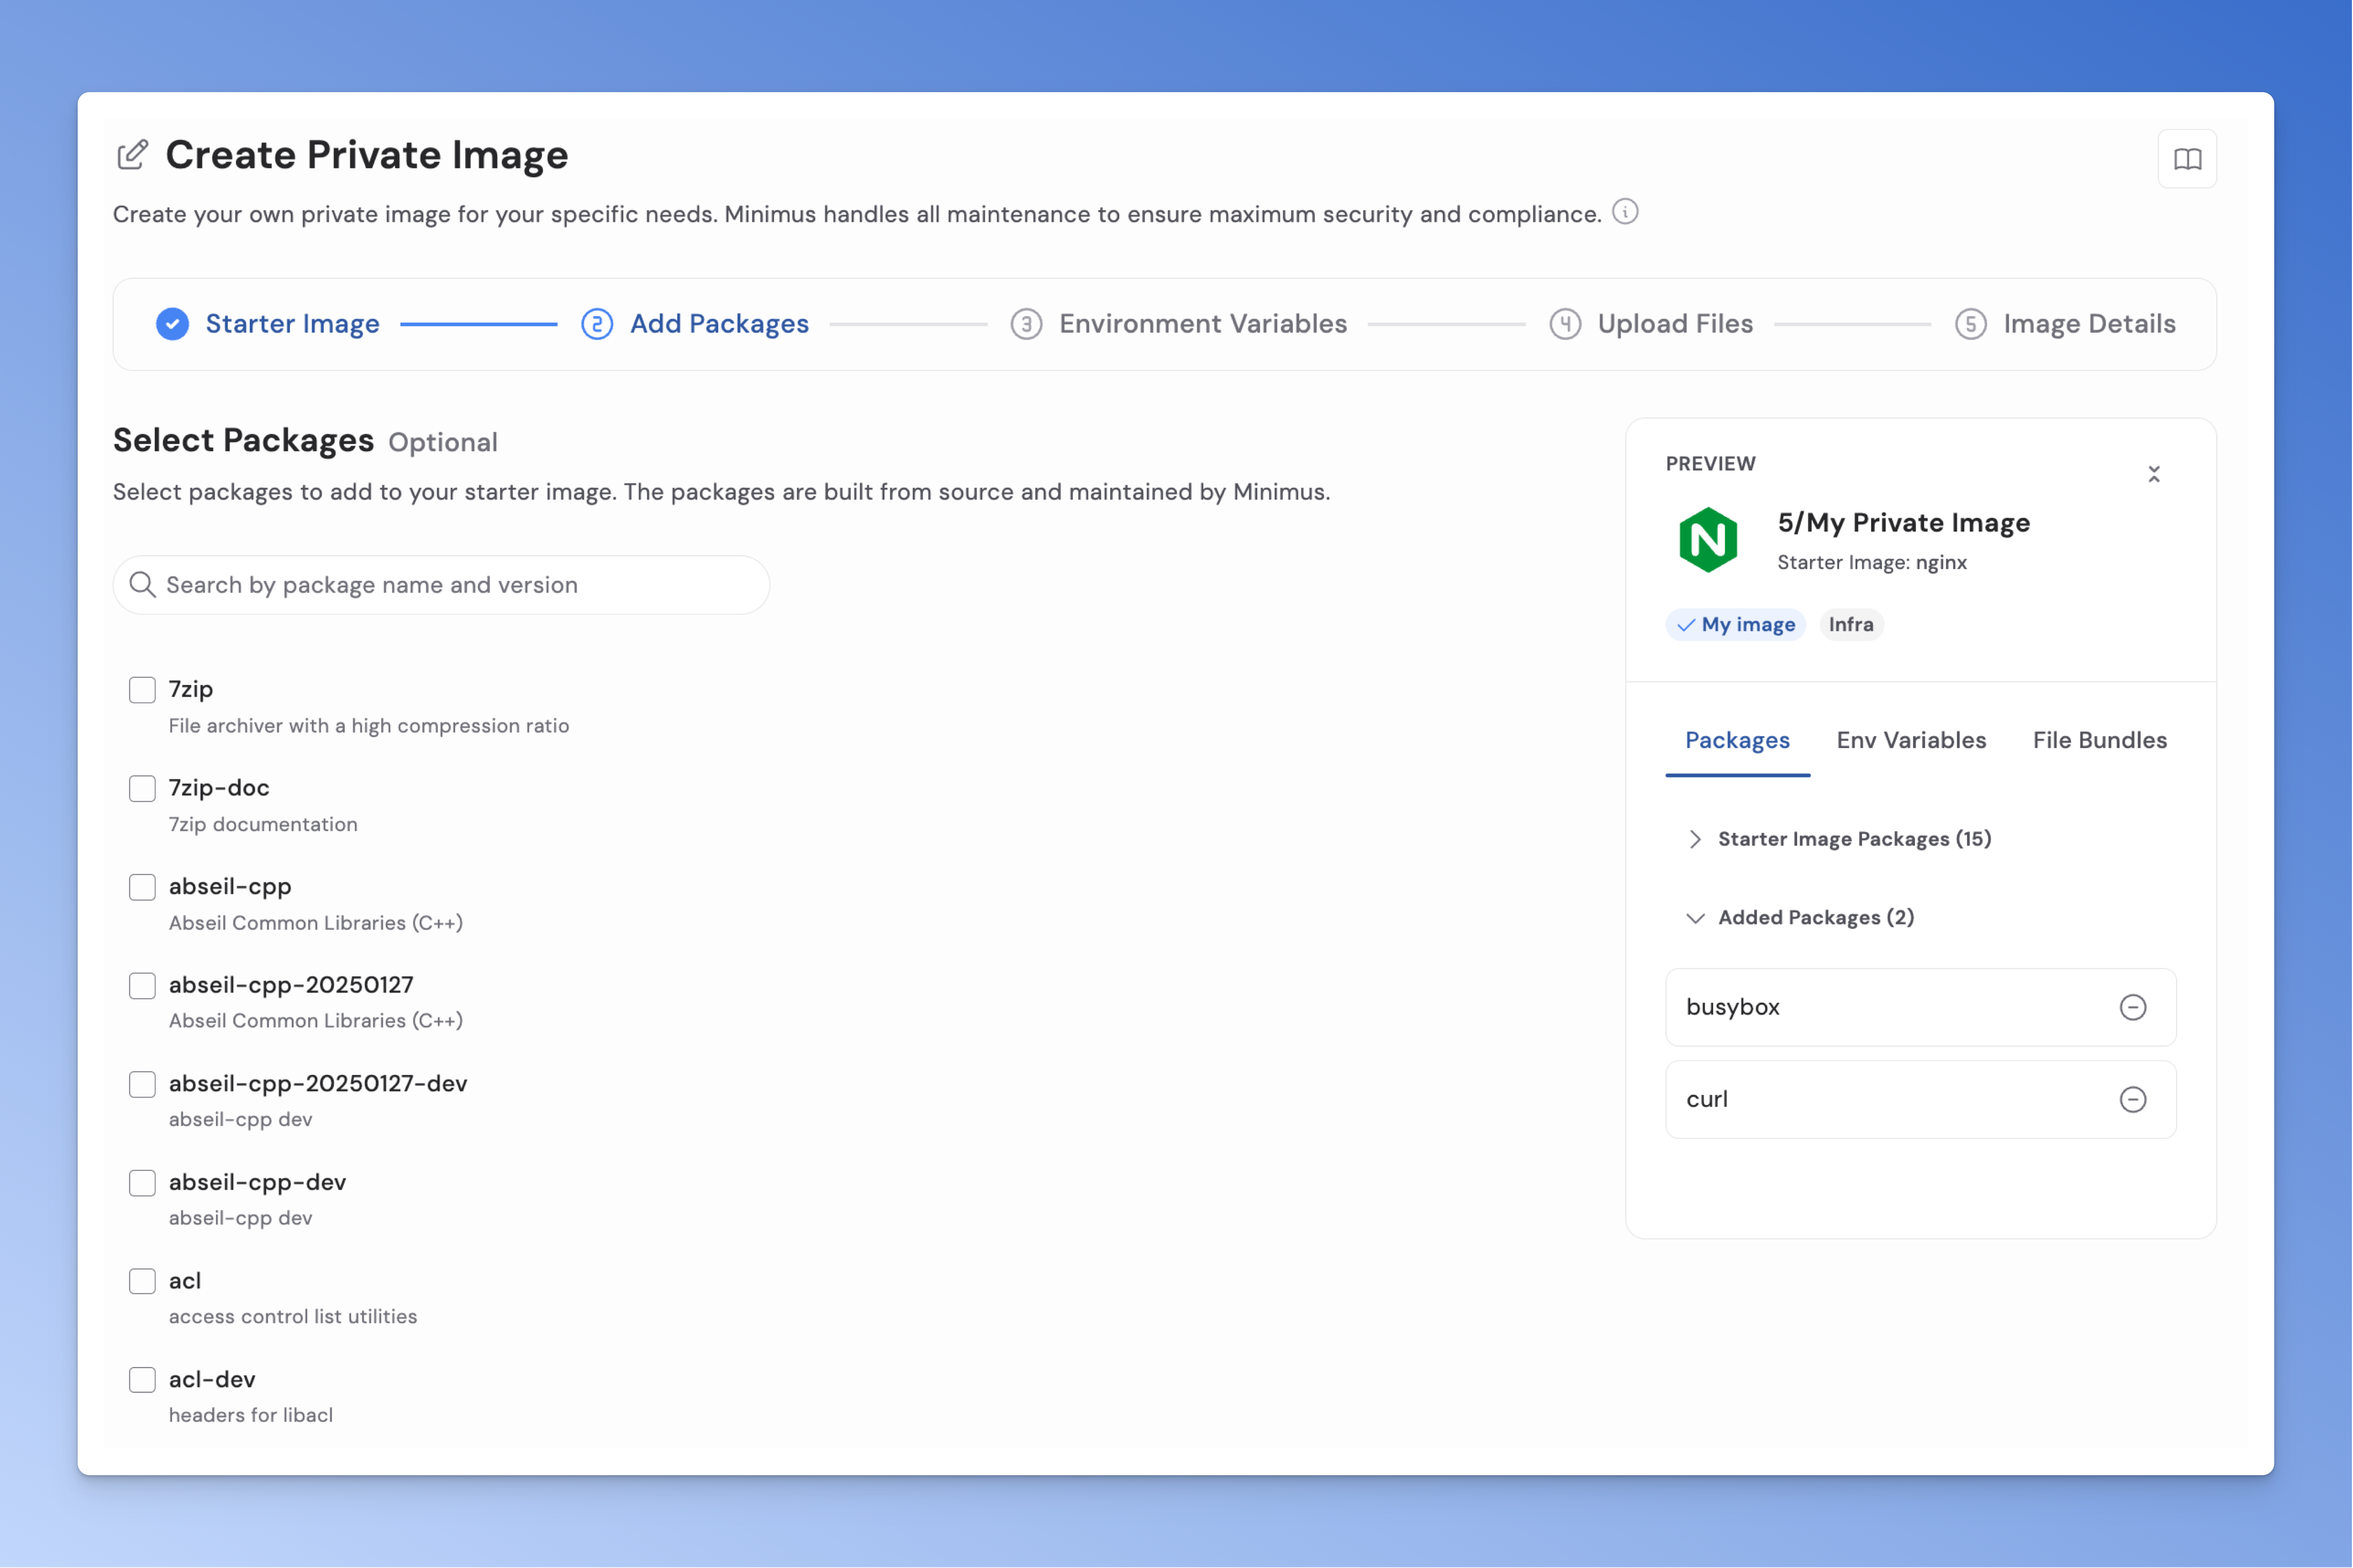This screenshot has width=2353, height=1568.
Task: Click the completed Starter Image step checkmark
Action: tap(172, 323)
